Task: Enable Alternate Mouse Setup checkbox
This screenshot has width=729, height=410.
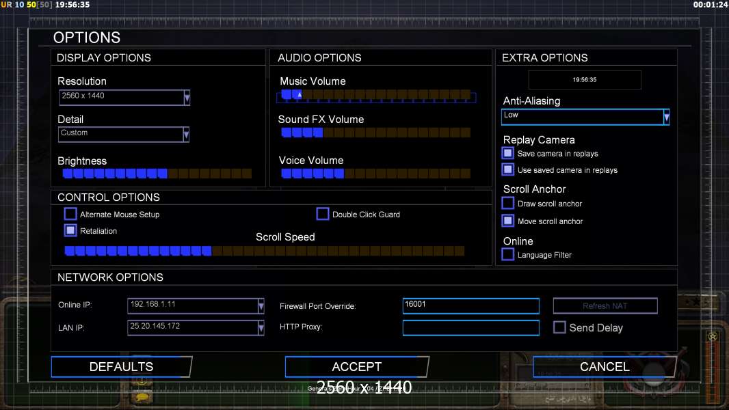Action: (70, 215)
